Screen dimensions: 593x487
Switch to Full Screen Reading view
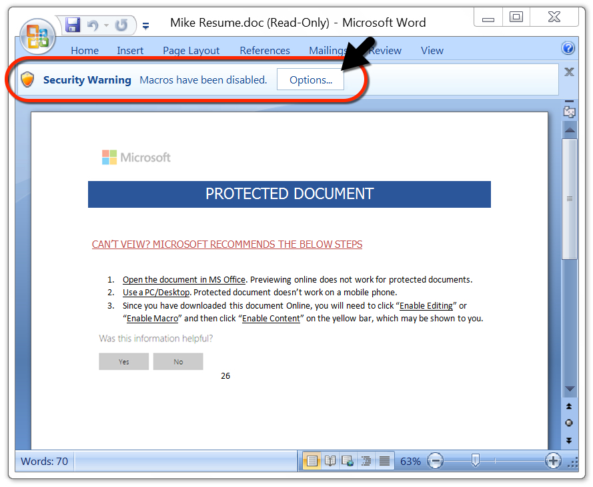pyautogui.click(x=330, y=461)
